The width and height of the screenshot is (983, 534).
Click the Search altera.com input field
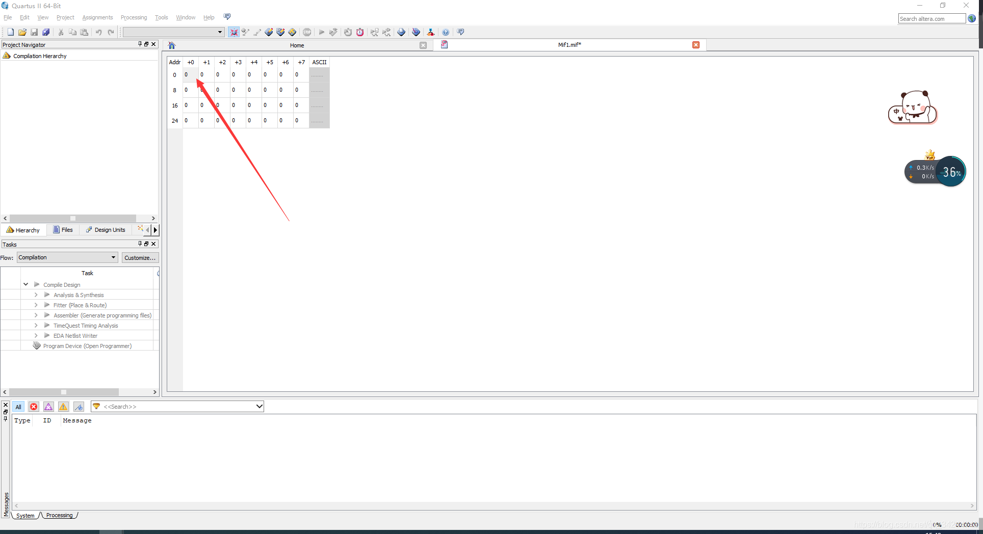(x=932, y=18)
